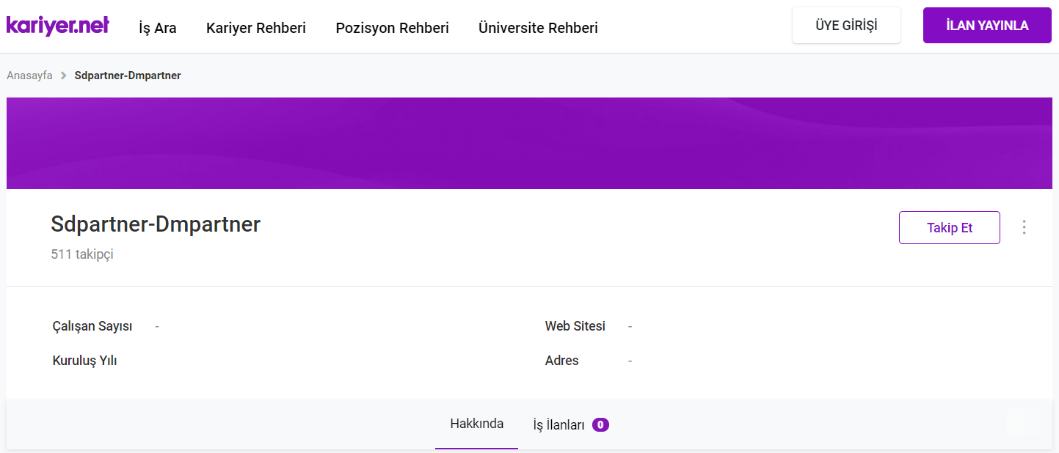Go to Kariyer Rehberi
This screenshot has height=453, width=1059.
tap(255, 28)
